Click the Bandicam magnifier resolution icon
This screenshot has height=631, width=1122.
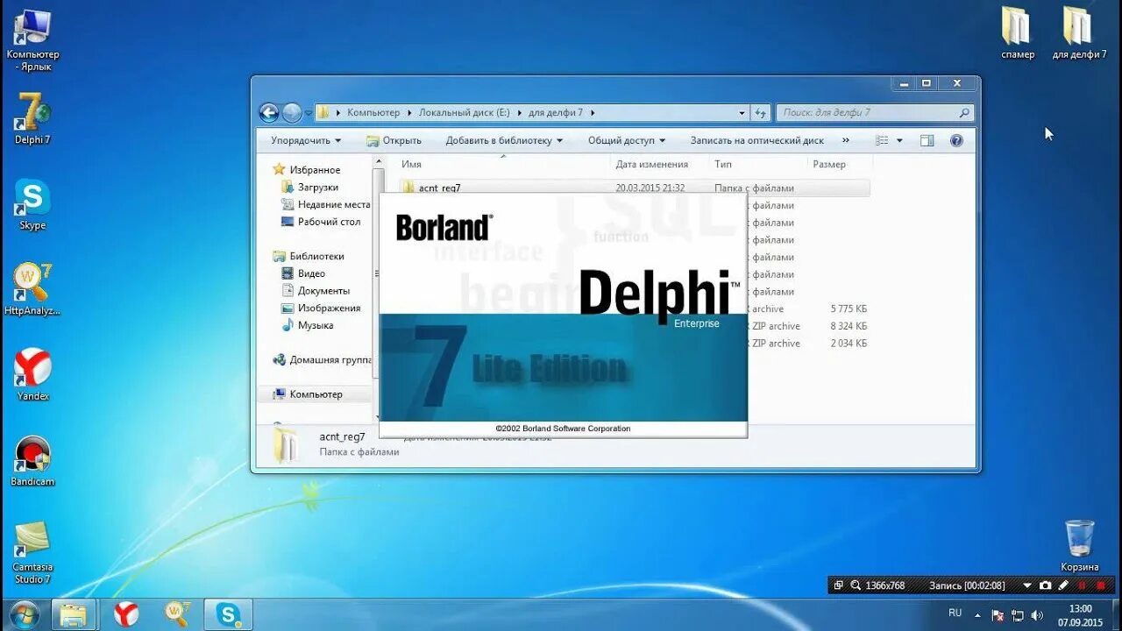[855, 585]
